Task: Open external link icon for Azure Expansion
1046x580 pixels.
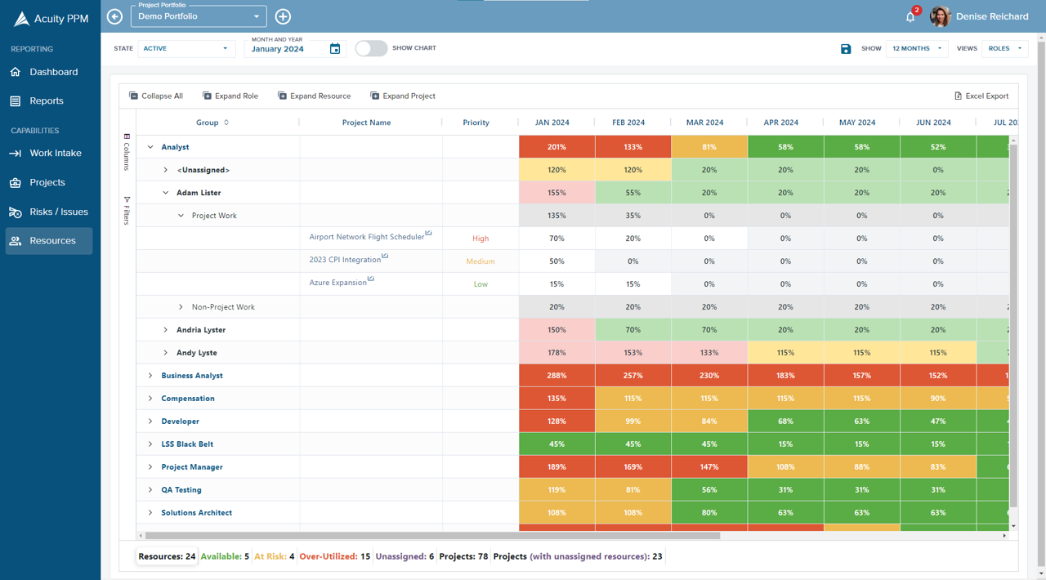Action: pos(371,279)
